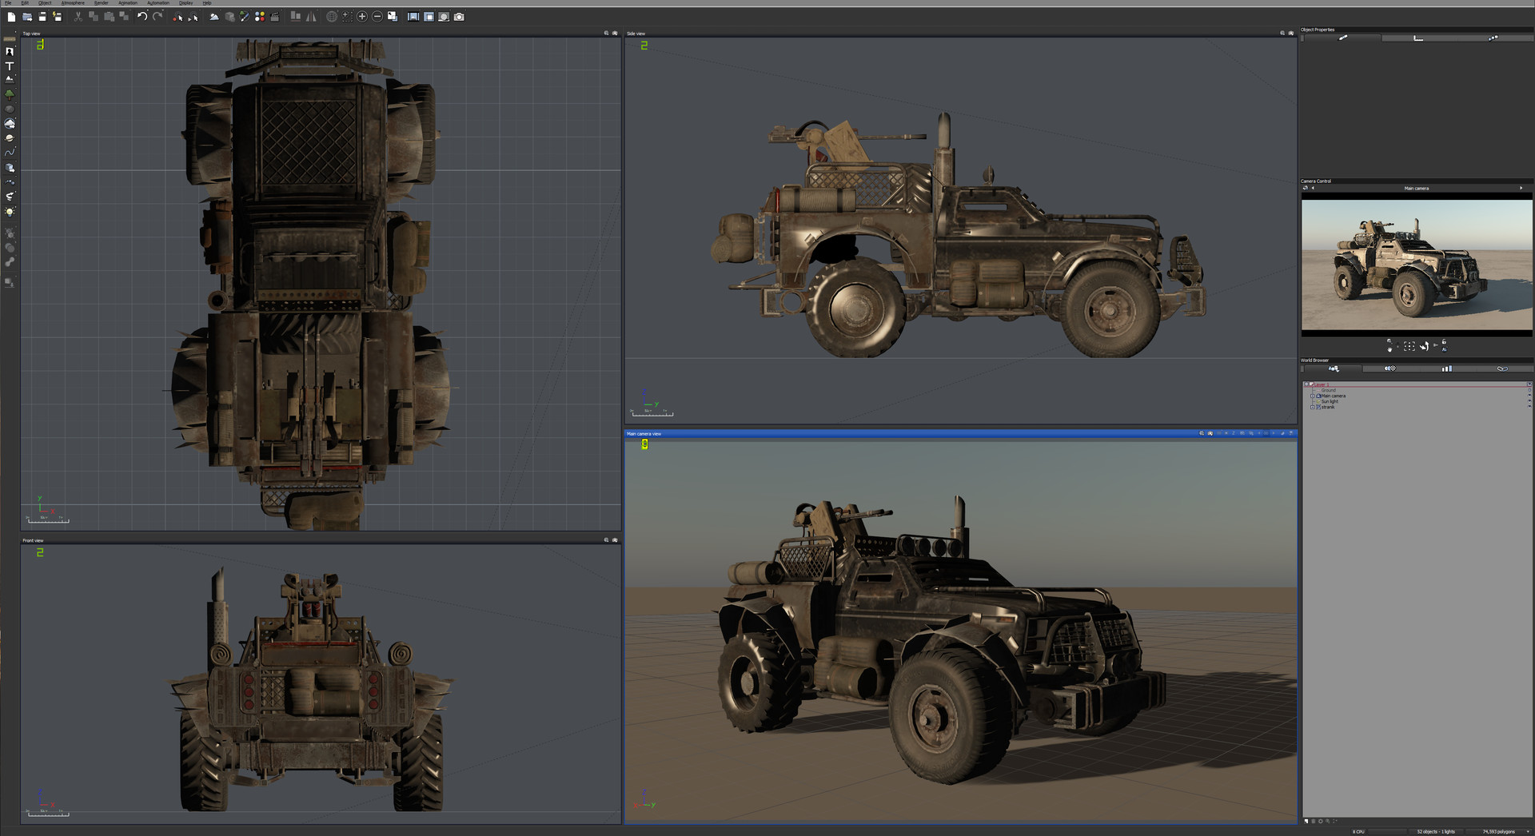Click the Render camera icon in toolbar

click(x=459, y=17)
